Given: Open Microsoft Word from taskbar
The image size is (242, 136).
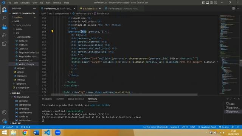Looking at the screenshot, I should point(36,133).
